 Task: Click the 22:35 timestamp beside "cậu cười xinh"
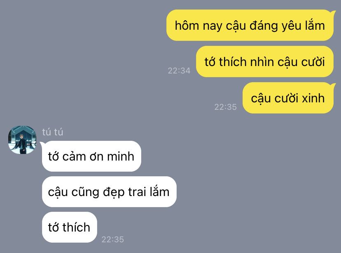point(226,107)
